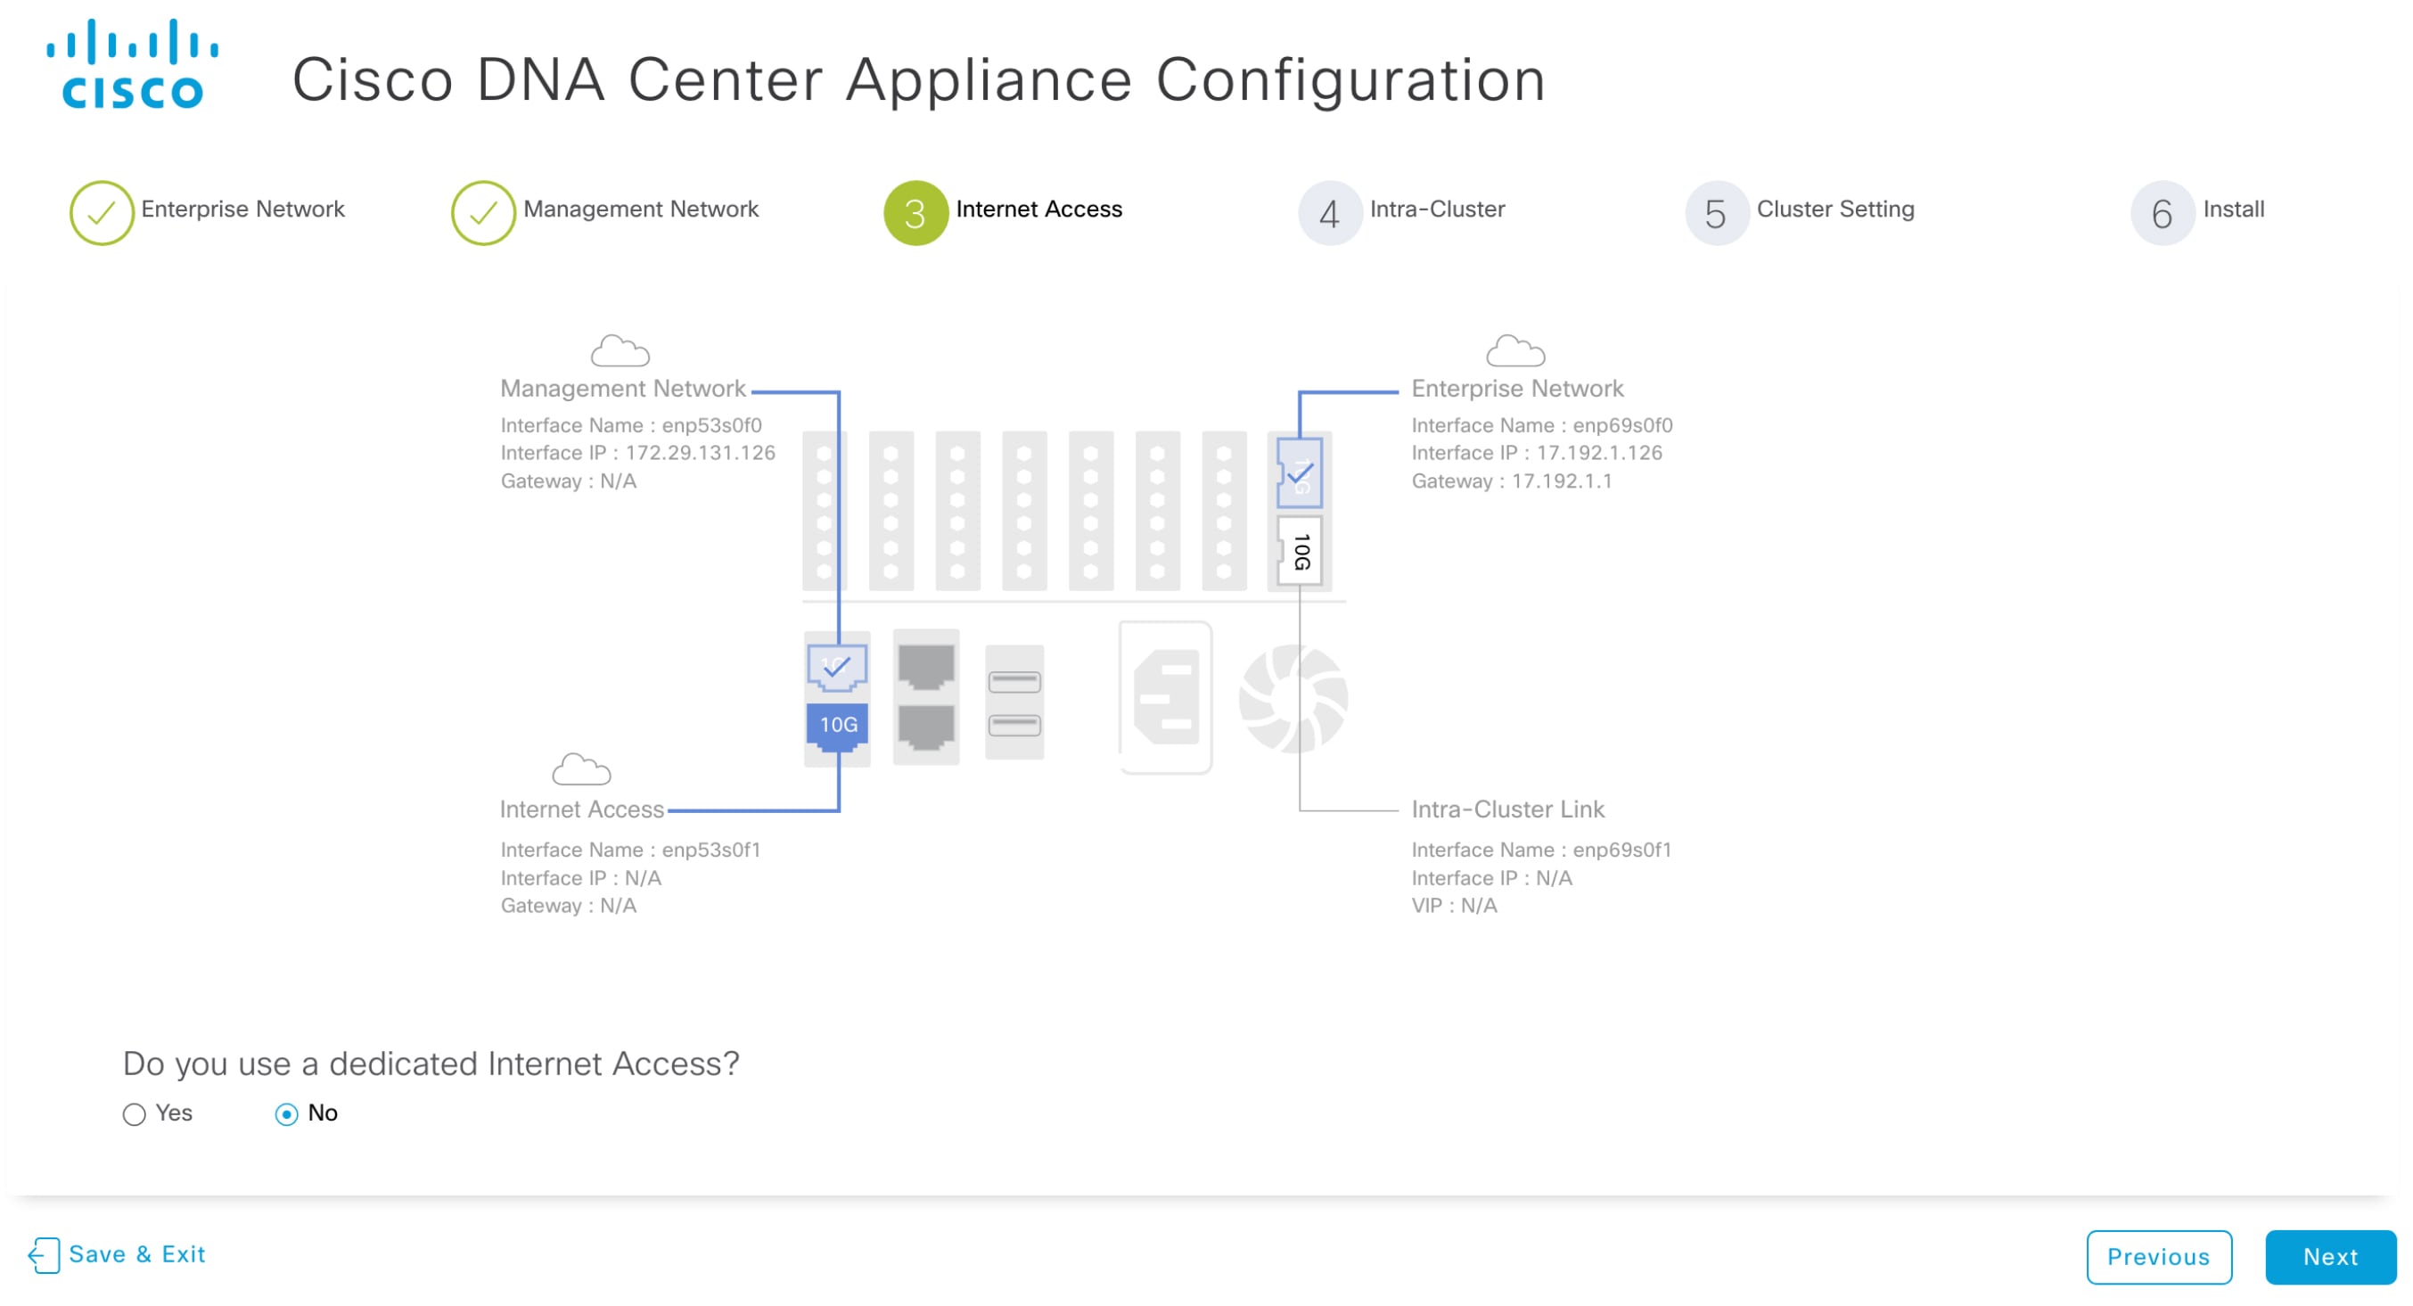
Task: Select Yes for dedicated Internet Access
Action: [x=134, y=1115]
